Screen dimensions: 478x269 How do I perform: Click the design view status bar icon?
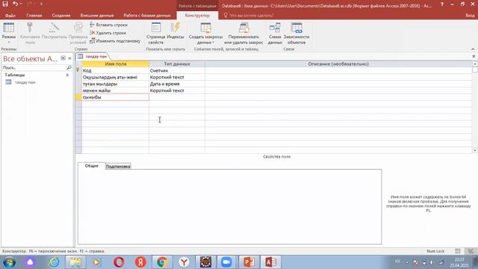(x=471, y=251)
